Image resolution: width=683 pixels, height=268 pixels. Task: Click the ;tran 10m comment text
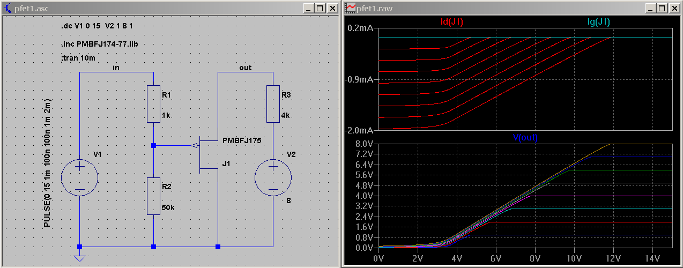pos(79,58)
